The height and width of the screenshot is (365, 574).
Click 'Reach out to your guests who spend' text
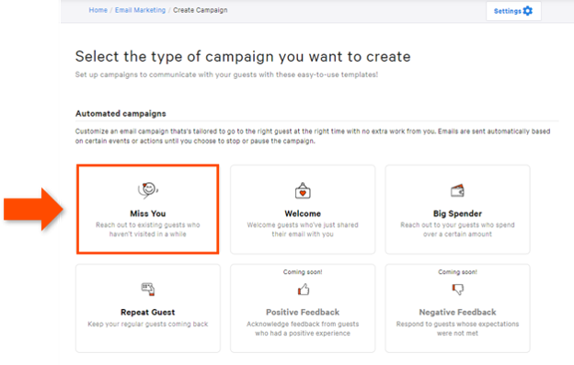click(457, 229)
